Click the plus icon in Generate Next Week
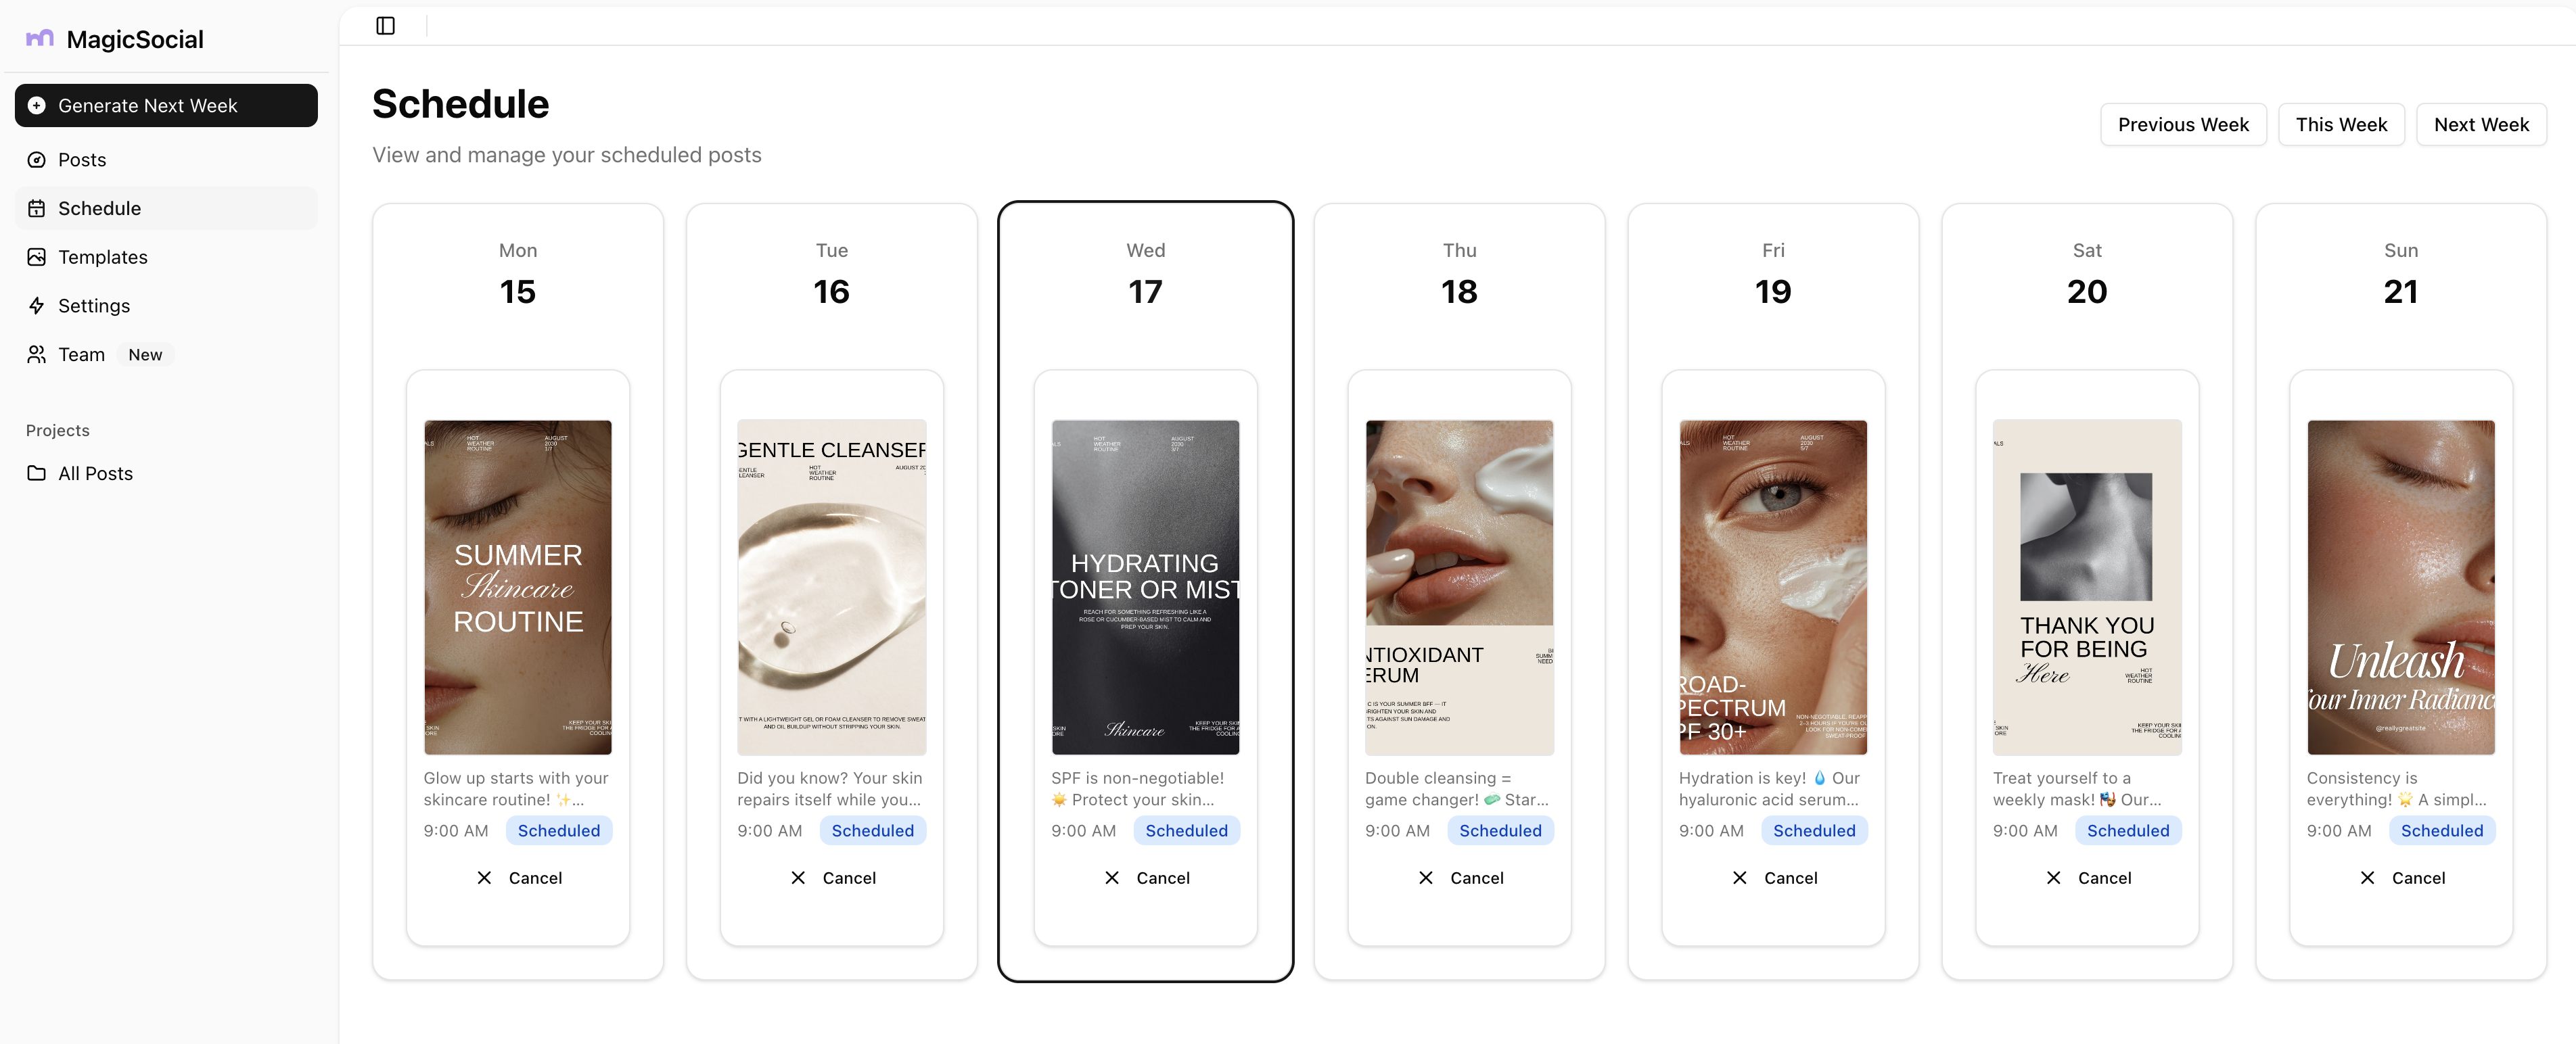Viewport: 2576px width, 1044px height. (x=37, y=106)
